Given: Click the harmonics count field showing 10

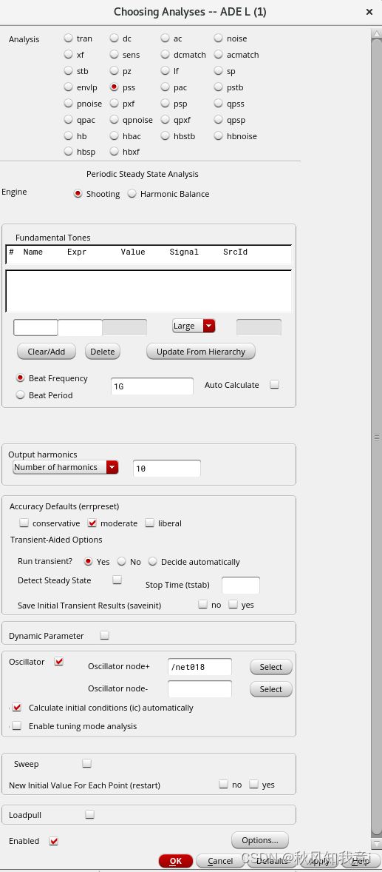Looking at the screenshot, I should click(x=167, y=469).
